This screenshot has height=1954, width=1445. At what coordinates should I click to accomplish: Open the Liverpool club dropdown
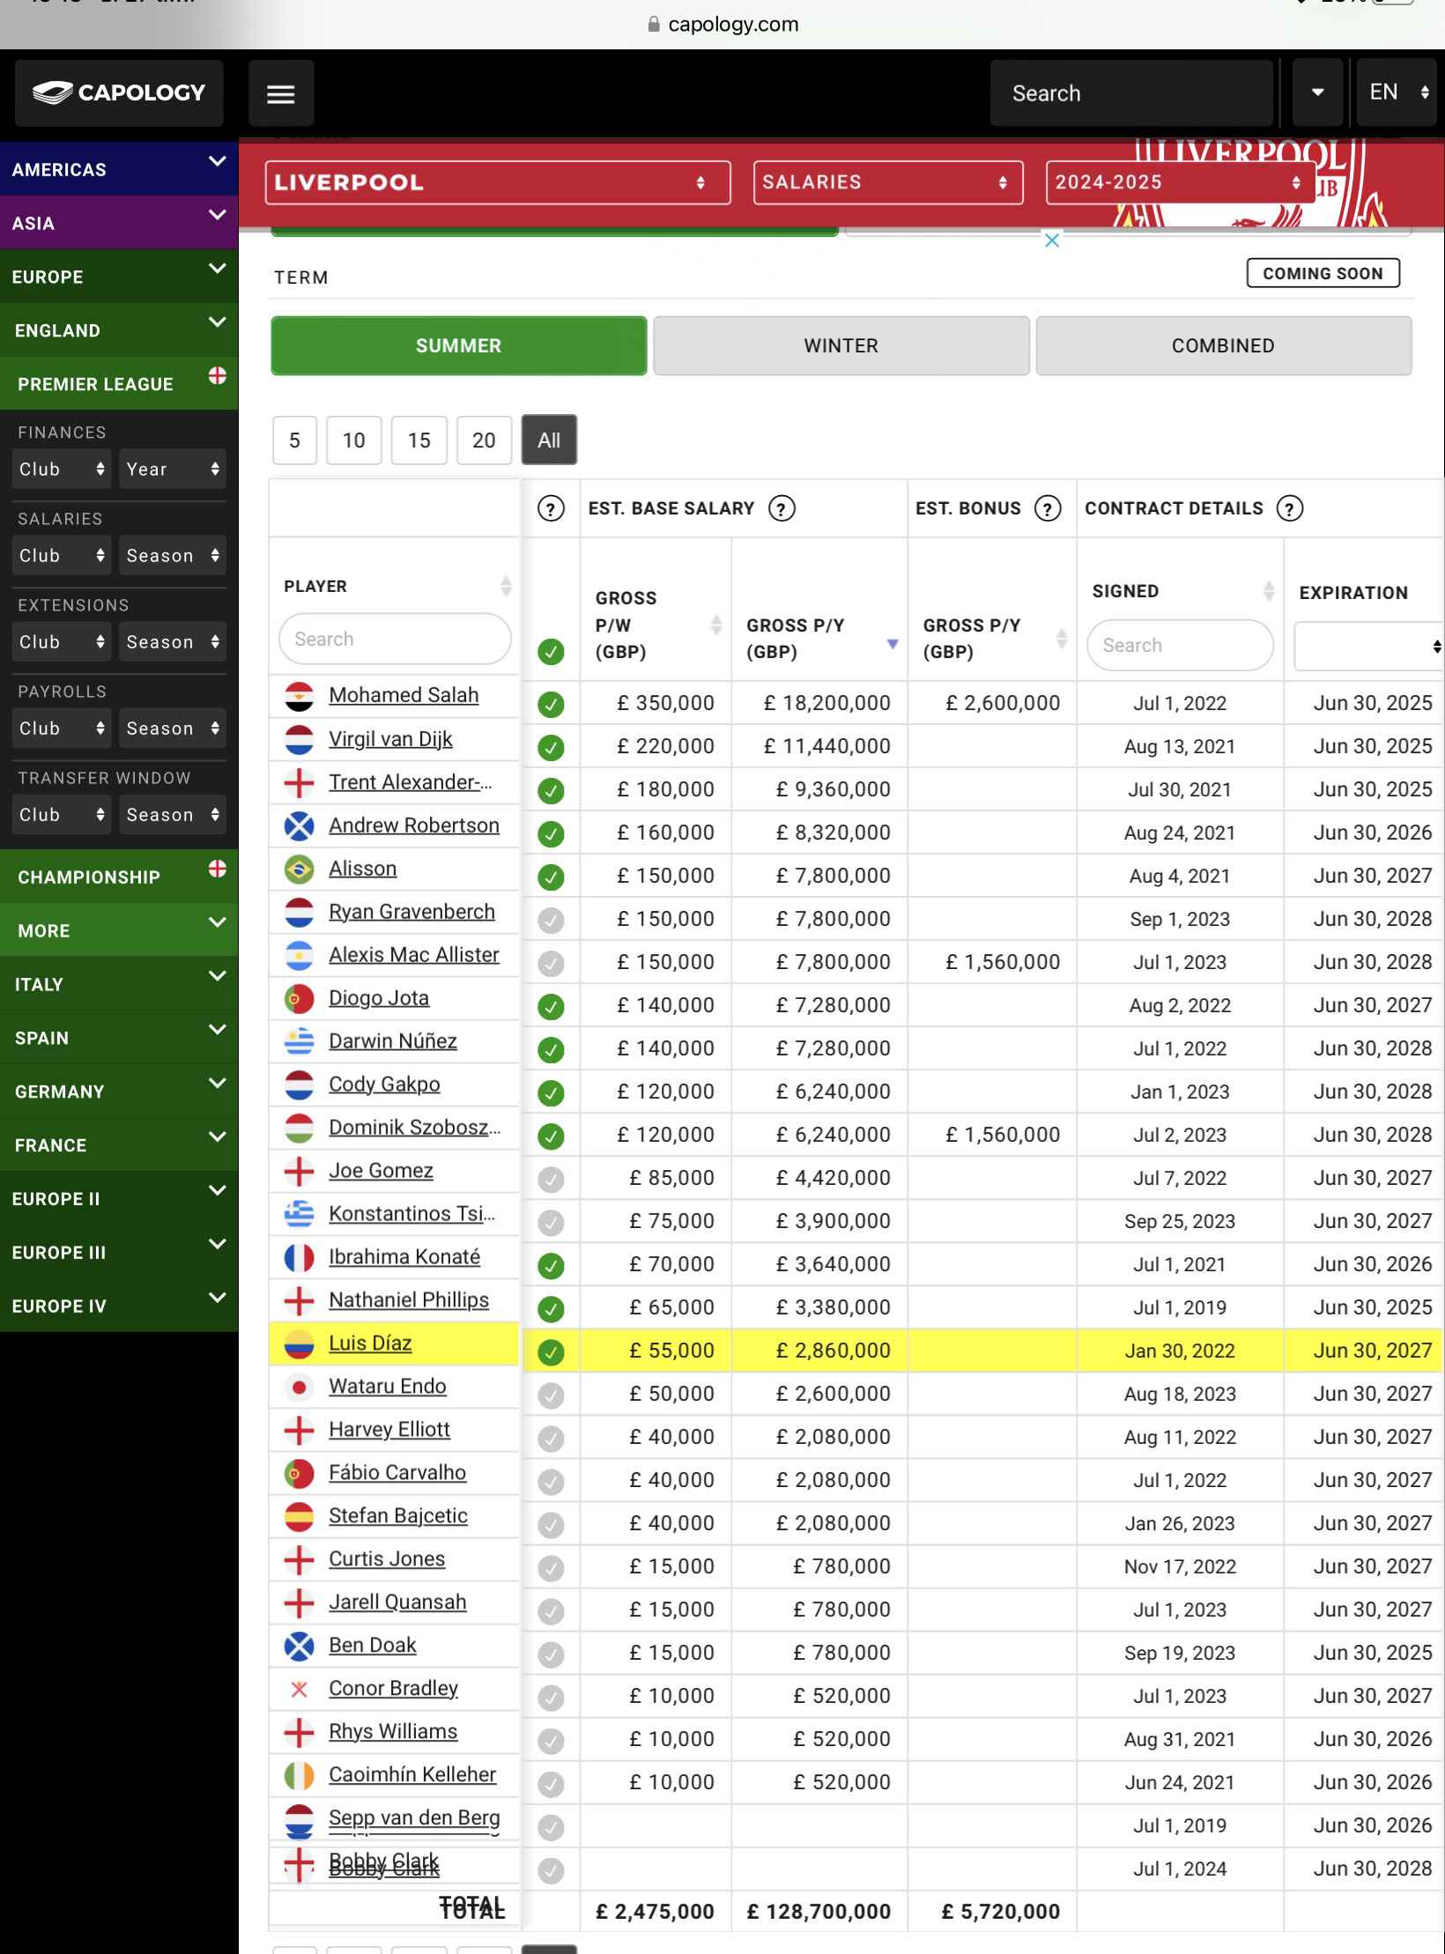point(498,182)
